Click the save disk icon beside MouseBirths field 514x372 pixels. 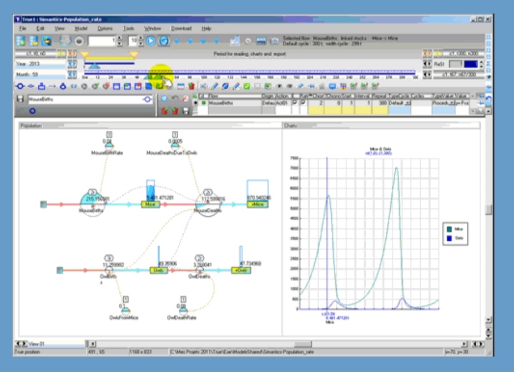pos(20,99)
